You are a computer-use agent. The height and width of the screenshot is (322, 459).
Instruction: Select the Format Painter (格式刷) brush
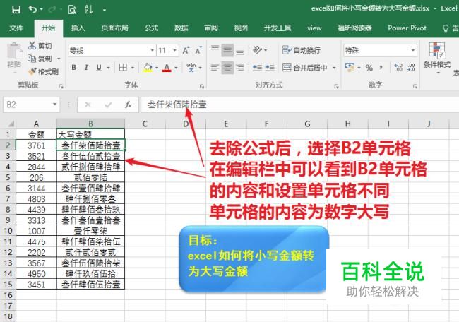[32, 71]
